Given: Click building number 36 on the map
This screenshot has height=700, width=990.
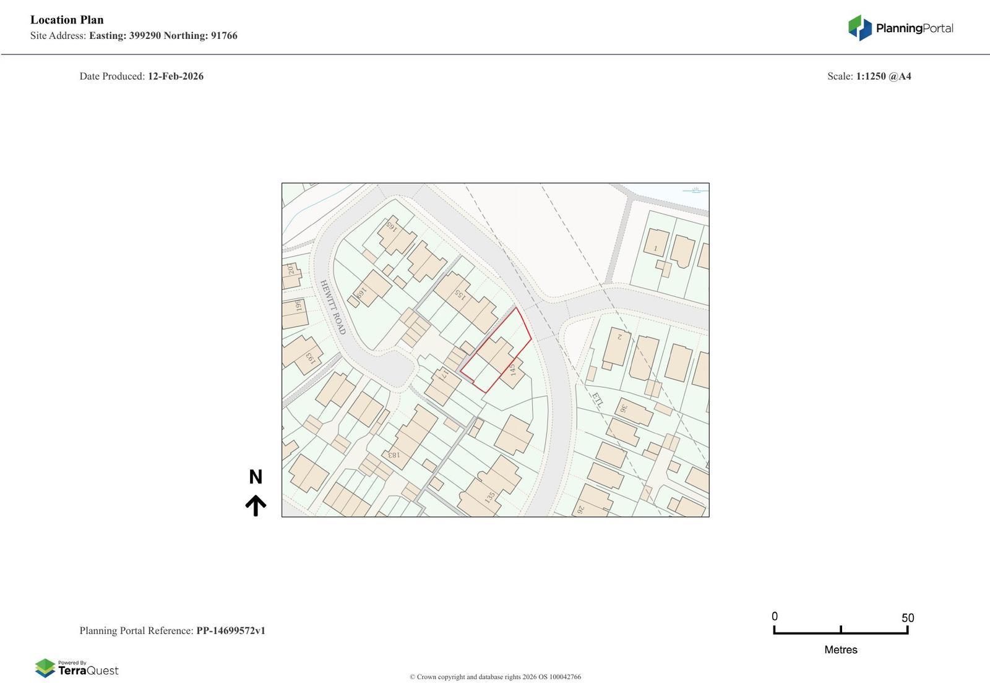Looking at the screenshot, I should point(624,408).
